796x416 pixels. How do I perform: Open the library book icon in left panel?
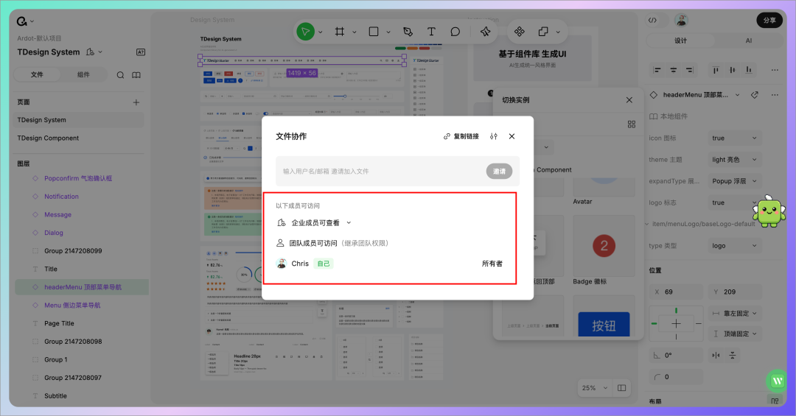[x=136, y=75]
